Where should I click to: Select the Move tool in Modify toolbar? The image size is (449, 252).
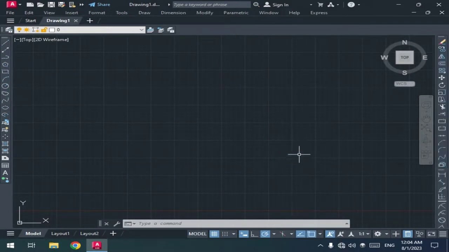pos(442,78)
